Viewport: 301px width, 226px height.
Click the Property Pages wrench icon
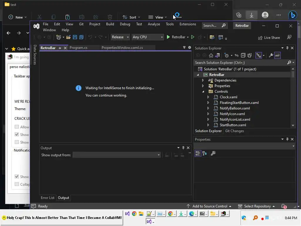point(213,153)
